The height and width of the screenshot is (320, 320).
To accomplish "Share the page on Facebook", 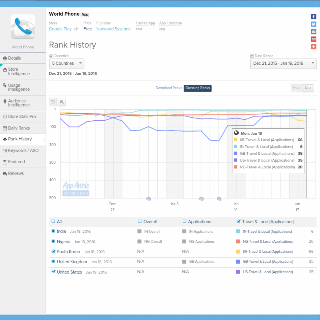I will 314,16.
